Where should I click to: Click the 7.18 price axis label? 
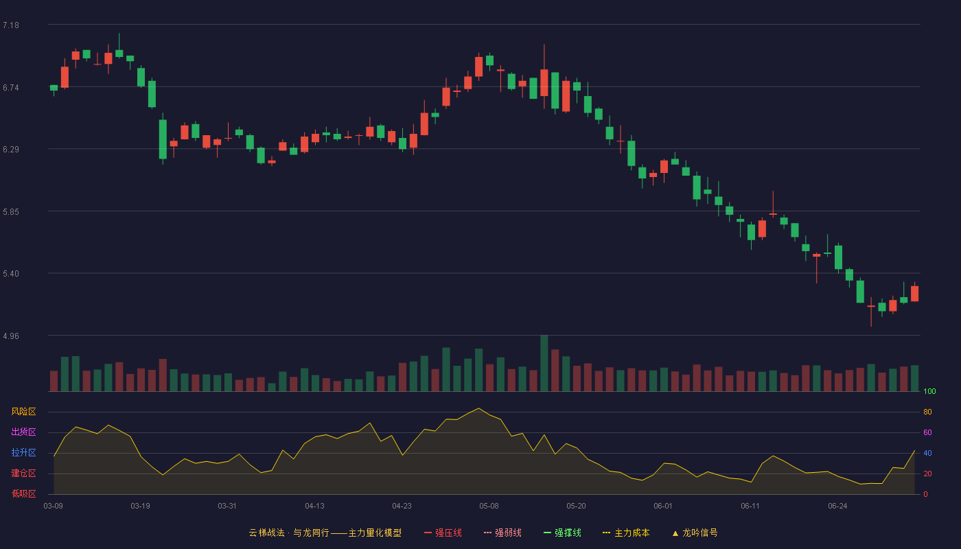click(x=11, y=25)
